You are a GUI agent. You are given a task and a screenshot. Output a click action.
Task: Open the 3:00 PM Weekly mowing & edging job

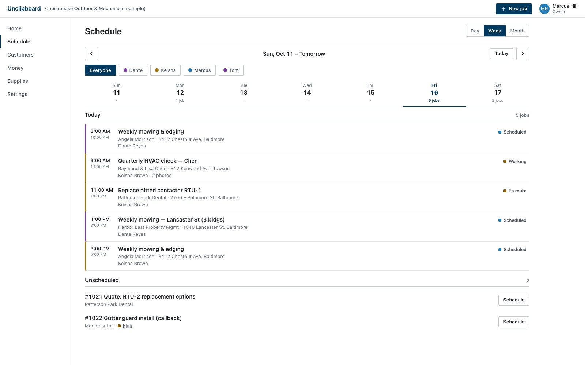pos(307,256)
